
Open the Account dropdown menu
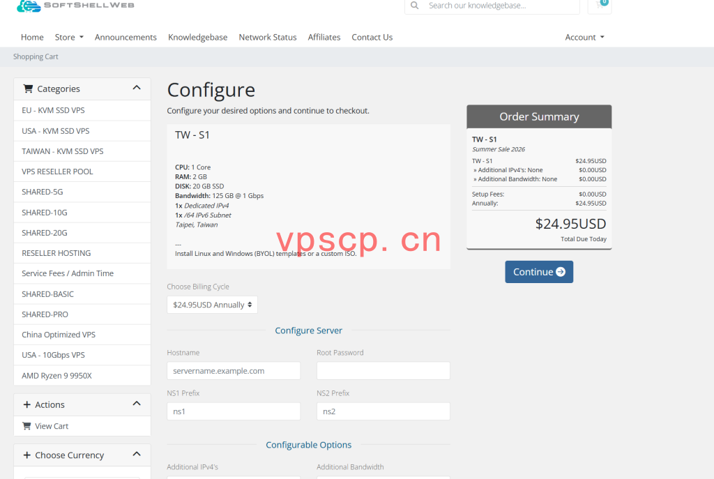click(x=585, y=37)
